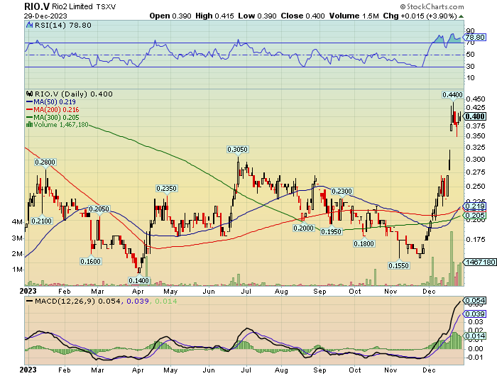Viewport: 497px width, 376px height.
Task: Click the 0.1800 price annotation
Action: (364, 243)
